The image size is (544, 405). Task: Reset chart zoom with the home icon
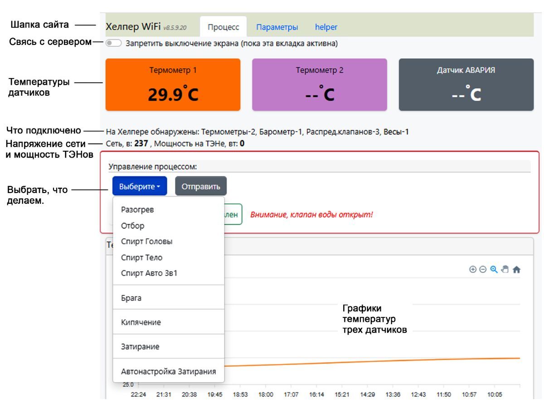point(516,270)
